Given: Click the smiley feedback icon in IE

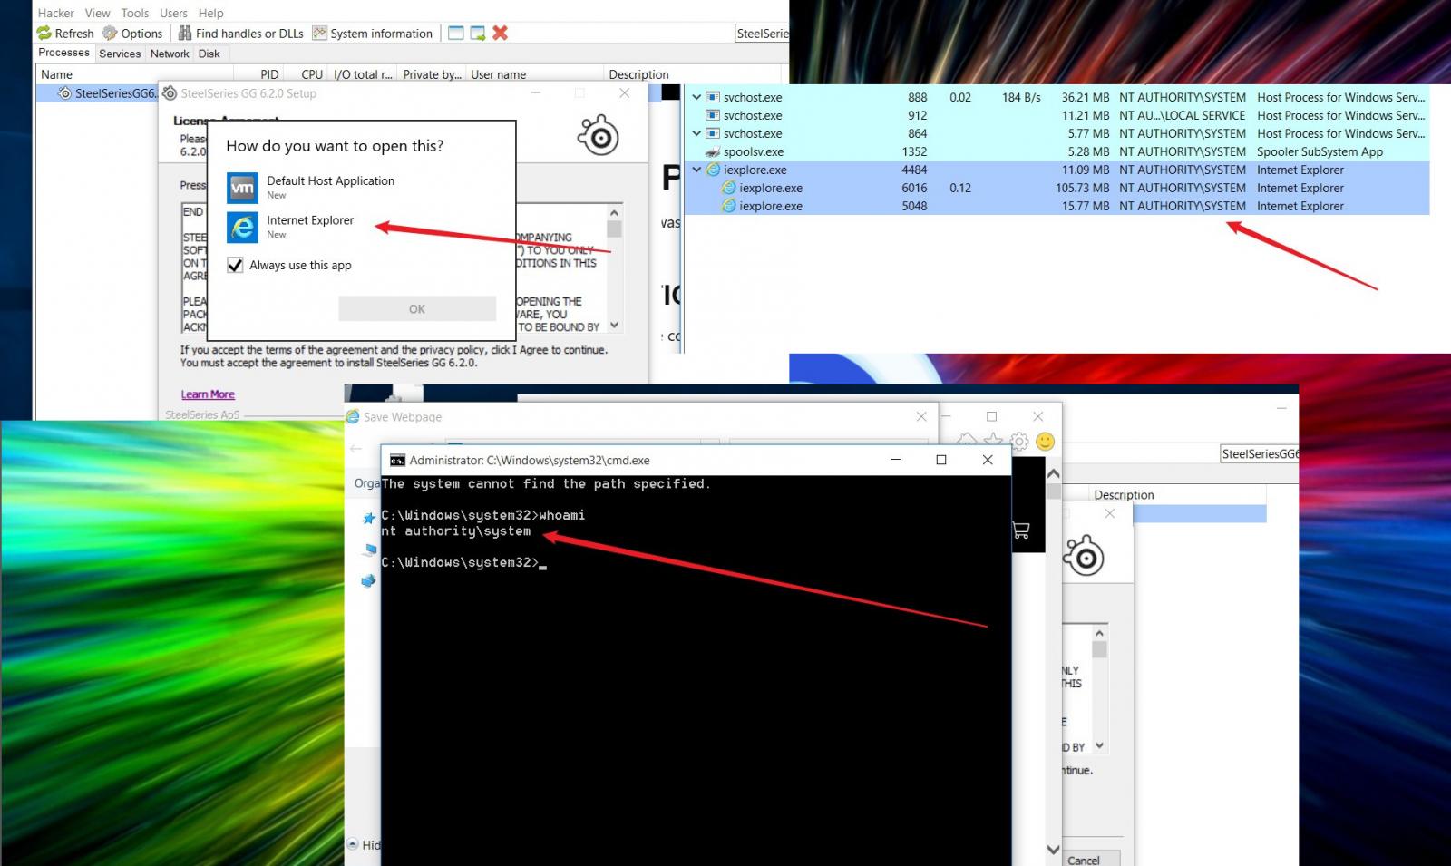Looking at the screenshot, I should pos(1045,442).
